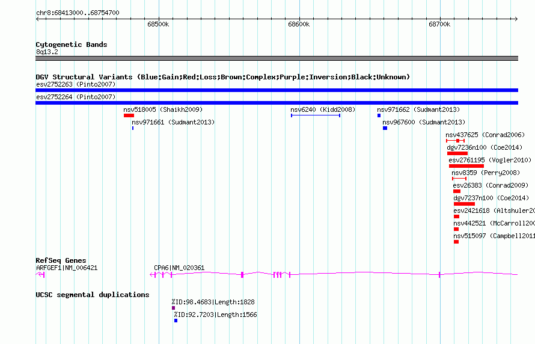This screenshot has height=344, width=535.
Task: Click the esv2752263 (Pinto2007) blue gain bar
Action: (277, 90)
